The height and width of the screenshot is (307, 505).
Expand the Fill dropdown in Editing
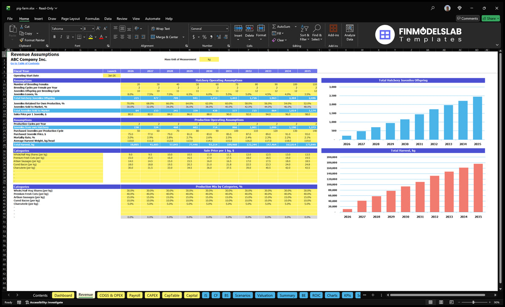point(283,33)
